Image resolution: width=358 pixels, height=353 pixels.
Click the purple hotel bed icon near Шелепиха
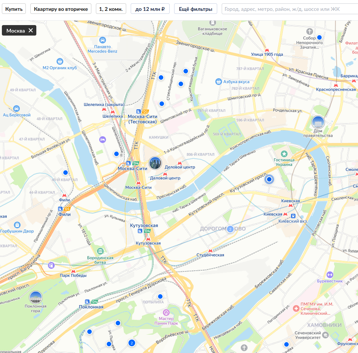tap(103, 139)
